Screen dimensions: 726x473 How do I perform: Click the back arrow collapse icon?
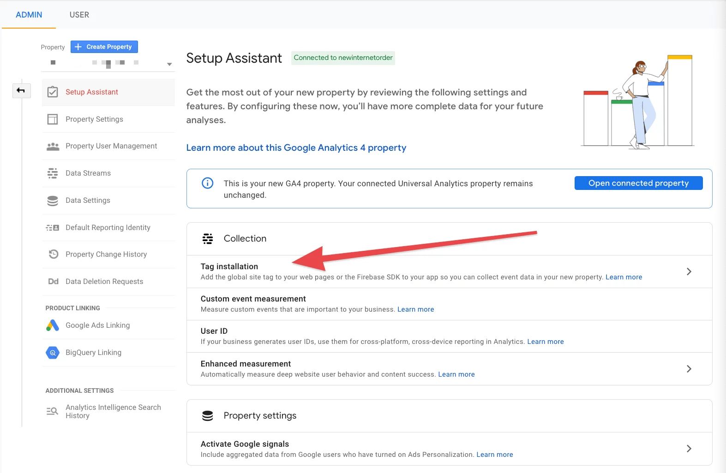21,90
